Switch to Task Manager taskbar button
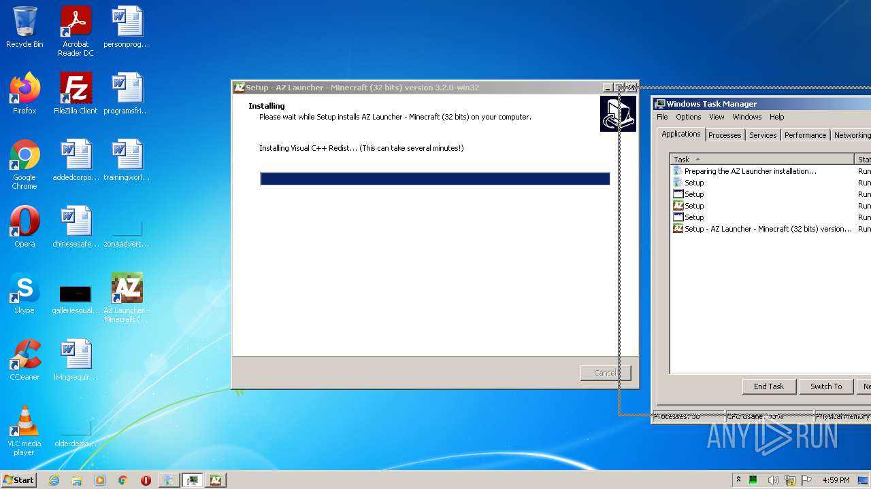871x489 pixels. click(193, 480)
